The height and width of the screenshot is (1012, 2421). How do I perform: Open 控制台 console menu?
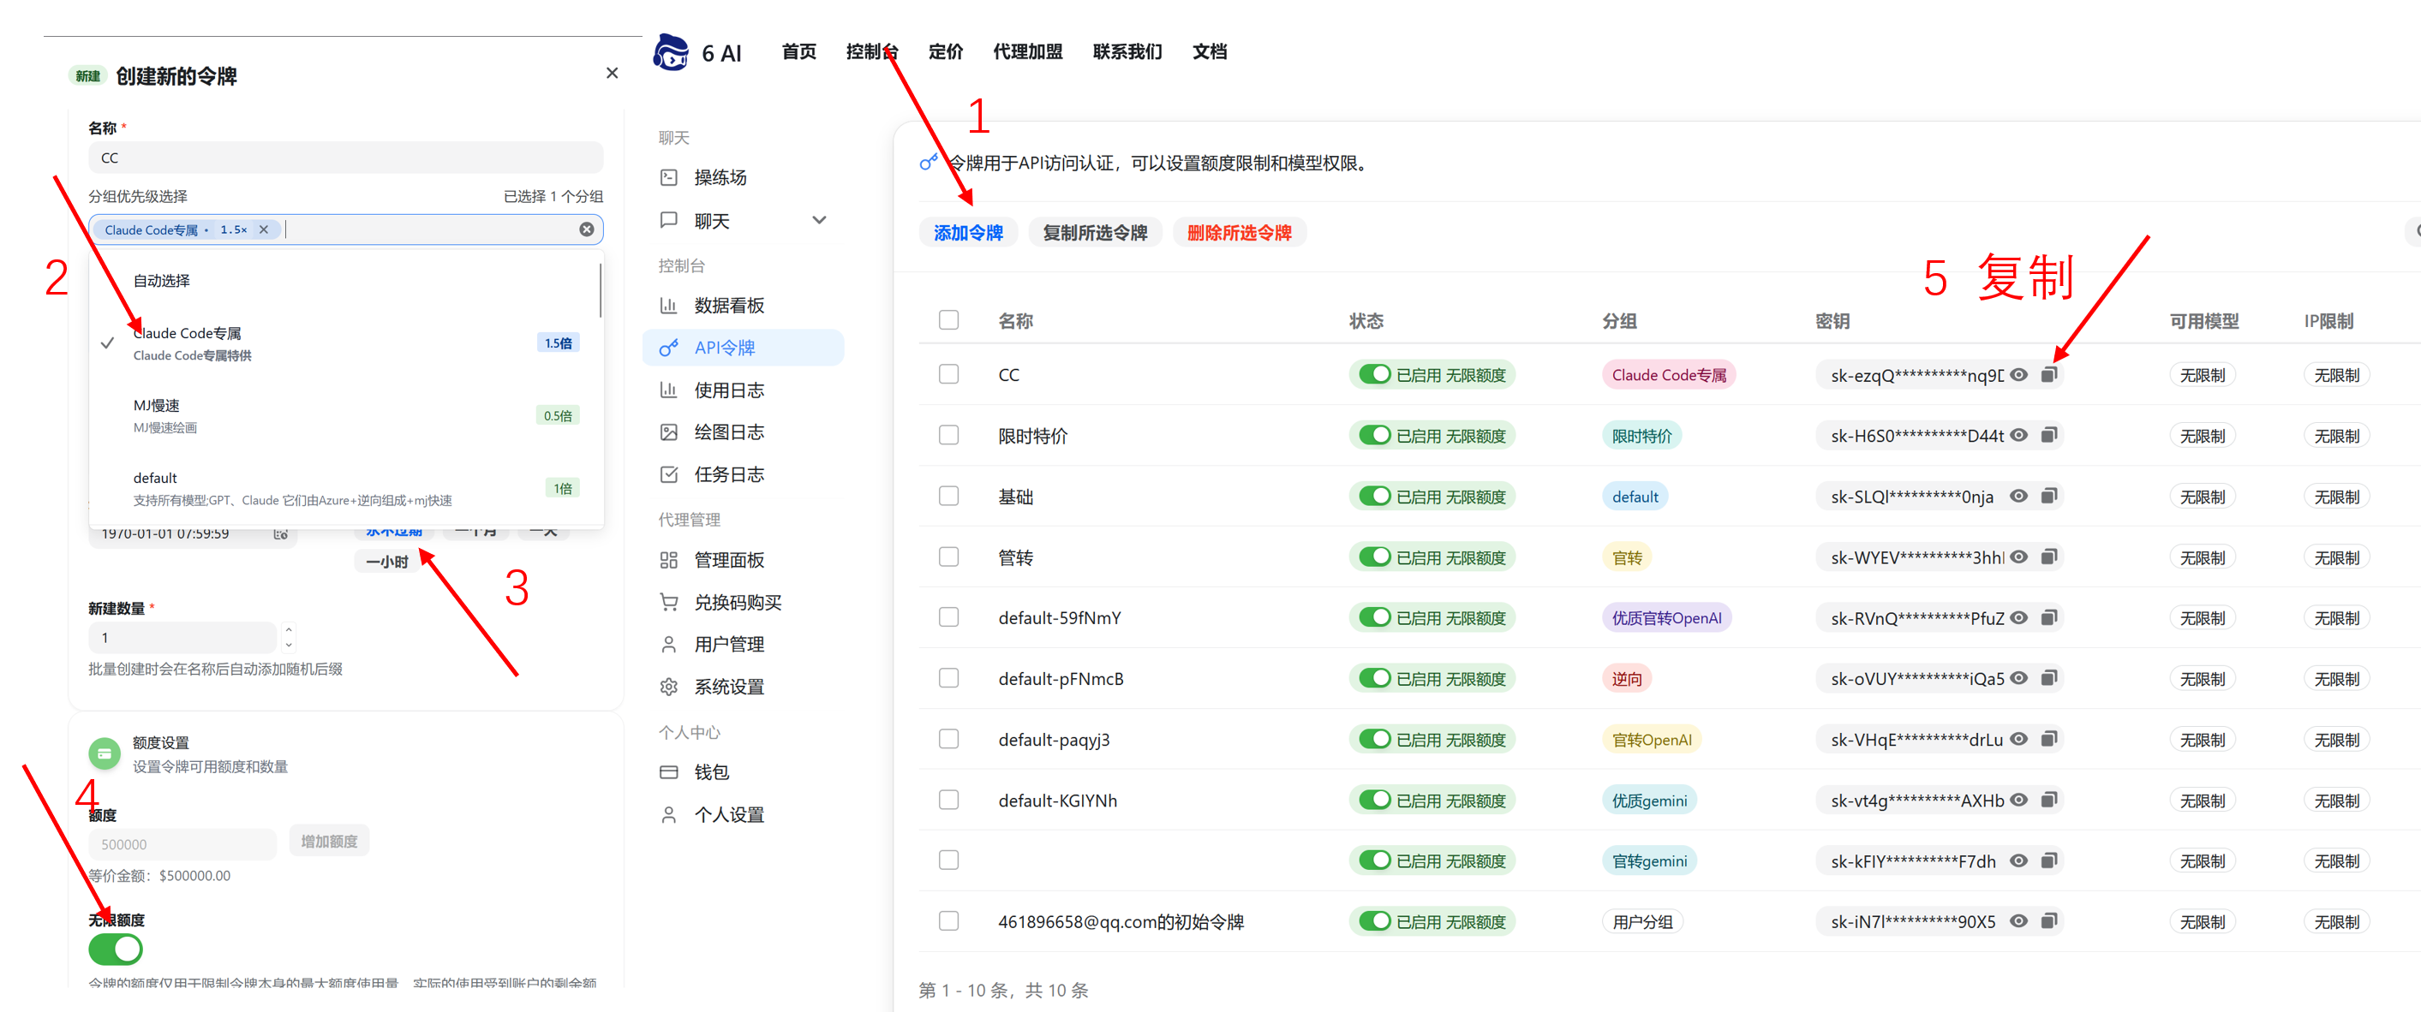871,51
